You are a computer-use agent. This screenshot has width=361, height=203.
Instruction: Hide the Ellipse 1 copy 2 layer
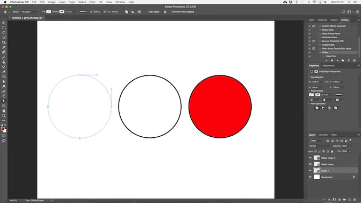310,158
